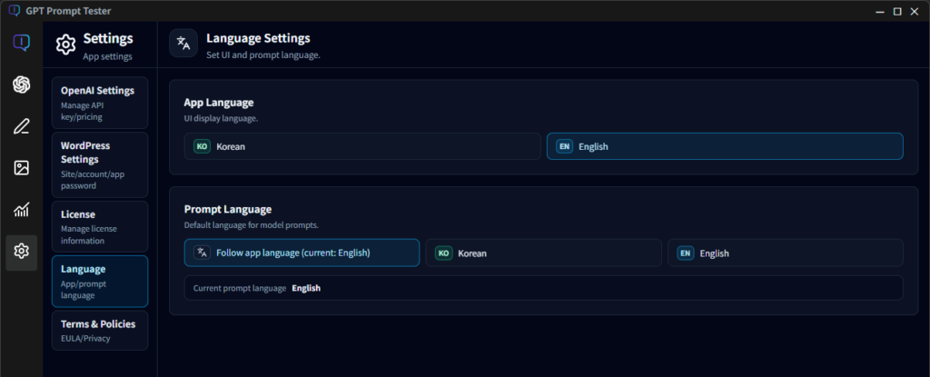The image size is (930, 377).
Task: Set app language to English
Action: [x=725, y=146]
